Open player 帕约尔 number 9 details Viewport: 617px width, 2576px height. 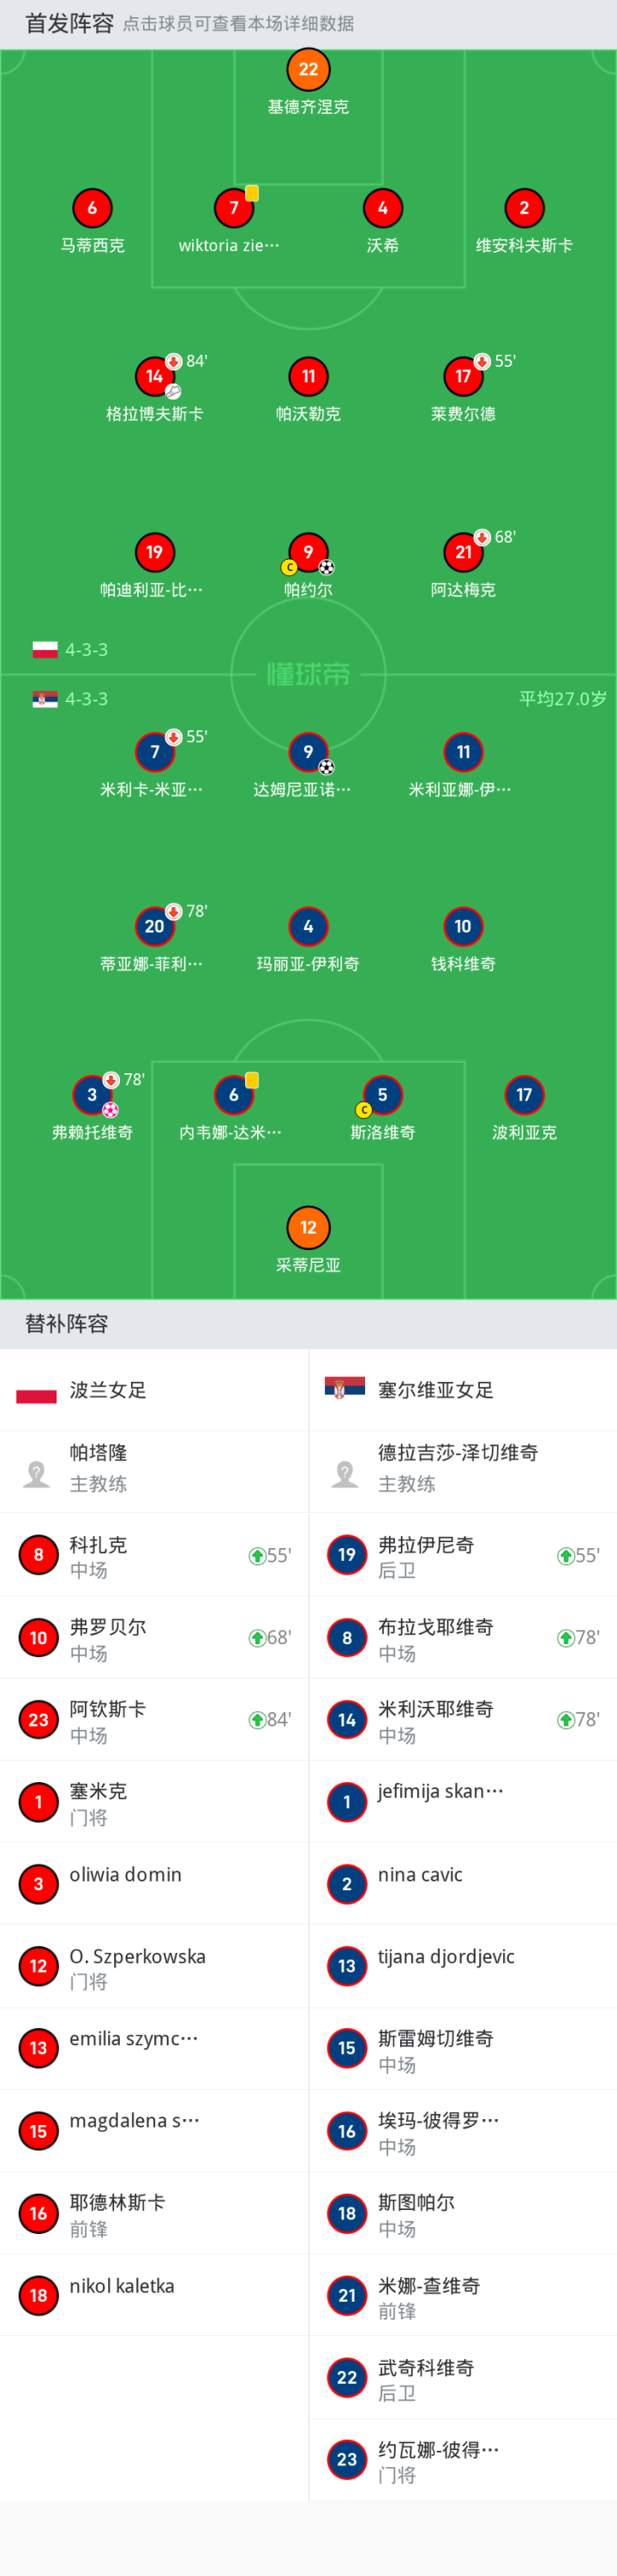click(x=308, y=552)
